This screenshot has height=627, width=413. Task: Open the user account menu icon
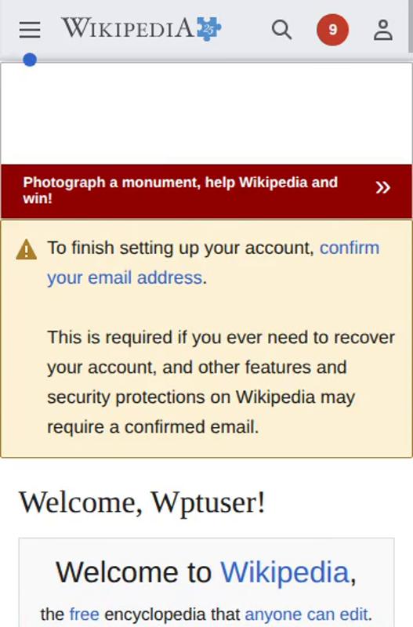click(383, 30)
